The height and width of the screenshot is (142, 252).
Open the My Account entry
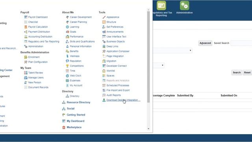76,85
